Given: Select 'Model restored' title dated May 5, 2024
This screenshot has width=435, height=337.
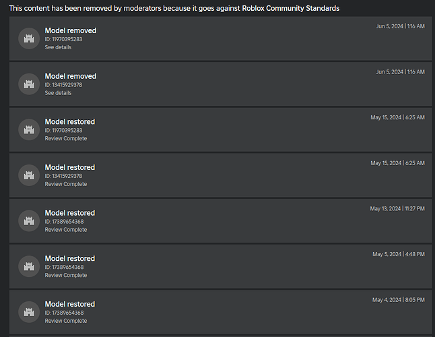Looking at the screenshot, I should 70,258.
